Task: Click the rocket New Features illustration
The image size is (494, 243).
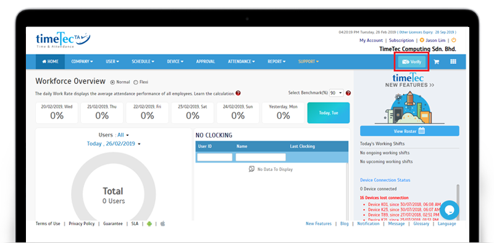Action: [x=409, y=108]
